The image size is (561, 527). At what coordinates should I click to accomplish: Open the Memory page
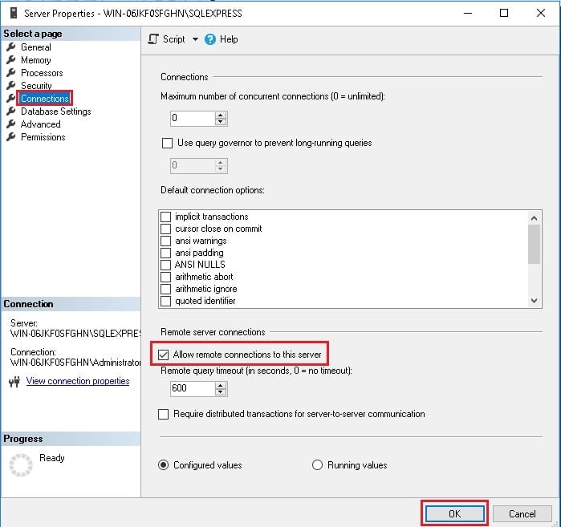click(36, 60)
